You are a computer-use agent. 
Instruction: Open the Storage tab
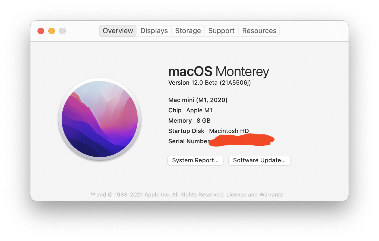coord(188,31)
